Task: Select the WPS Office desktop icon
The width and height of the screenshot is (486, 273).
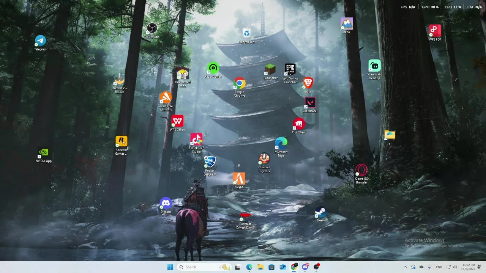Action: point(177,123)
